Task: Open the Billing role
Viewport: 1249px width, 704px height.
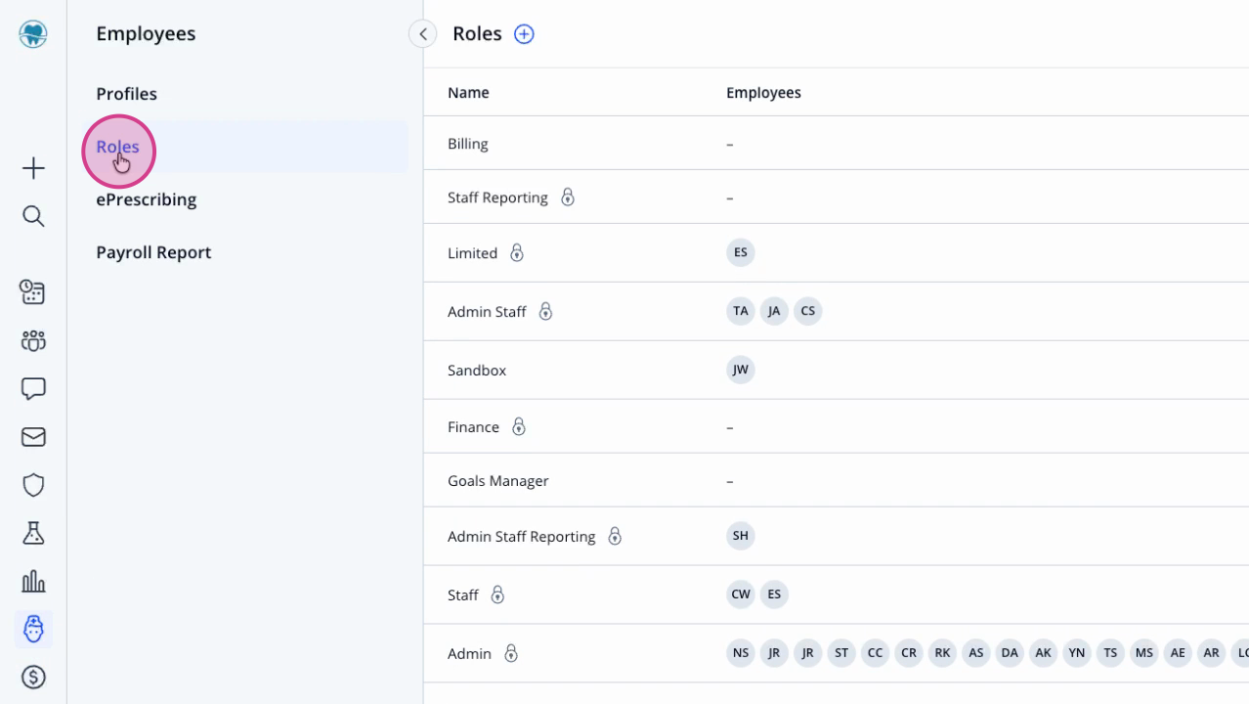Action: click(467, 144)
